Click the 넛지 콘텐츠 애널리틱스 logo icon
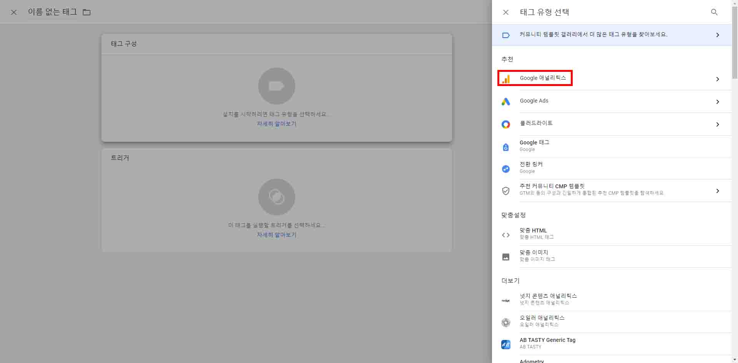 pyautogui.click(x=506, y=300)
